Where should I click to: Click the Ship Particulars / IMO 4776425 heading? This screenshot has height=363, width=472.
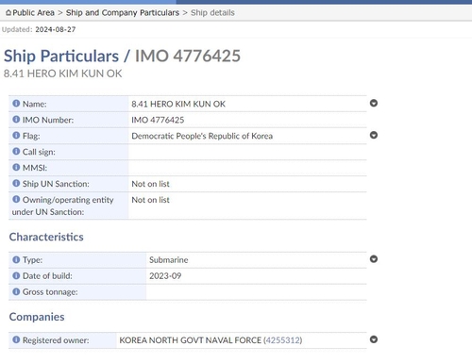tap(122, 57)
